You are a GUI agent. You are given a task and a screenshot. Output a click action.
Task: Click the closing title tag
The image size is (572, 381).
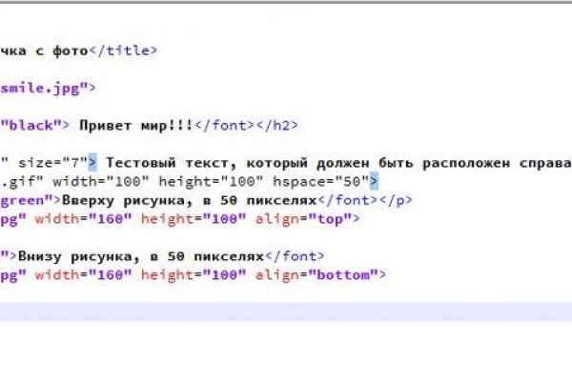coord(124,52)
